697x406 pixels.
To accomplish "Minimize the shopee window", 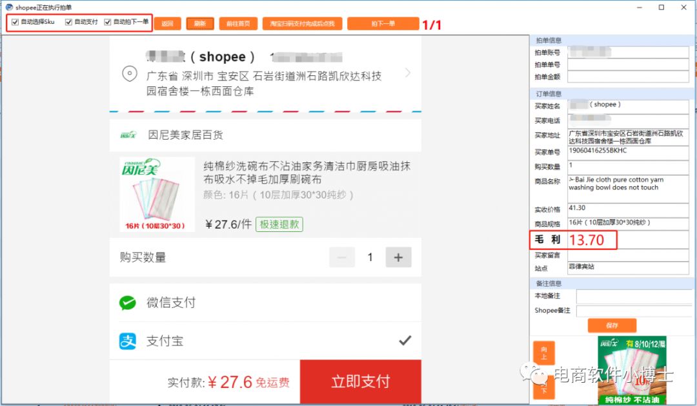I will (x=639, y=8).
